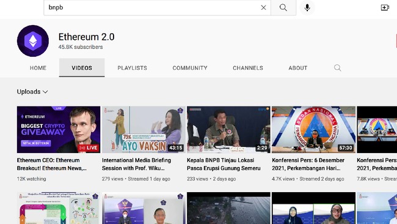The image size is (397, 224).
Task: Open the 57:30 Konferensi Pers thumbnail
Action: (x=313, y=129)
